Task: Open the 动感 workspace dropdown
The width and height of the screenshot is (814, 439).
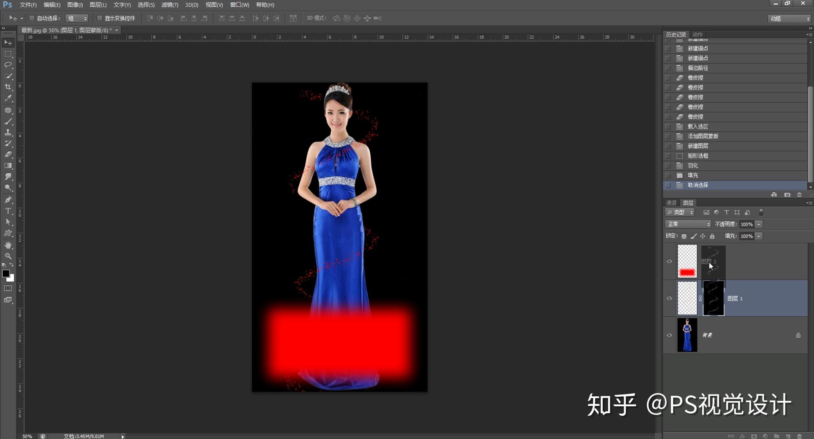Action: click(789, 19)
